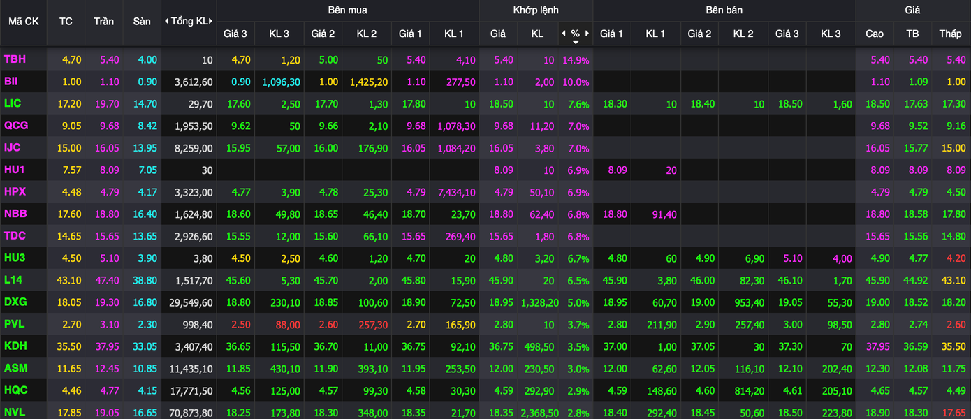Click the Sàn column header

(x=142, y=21)
